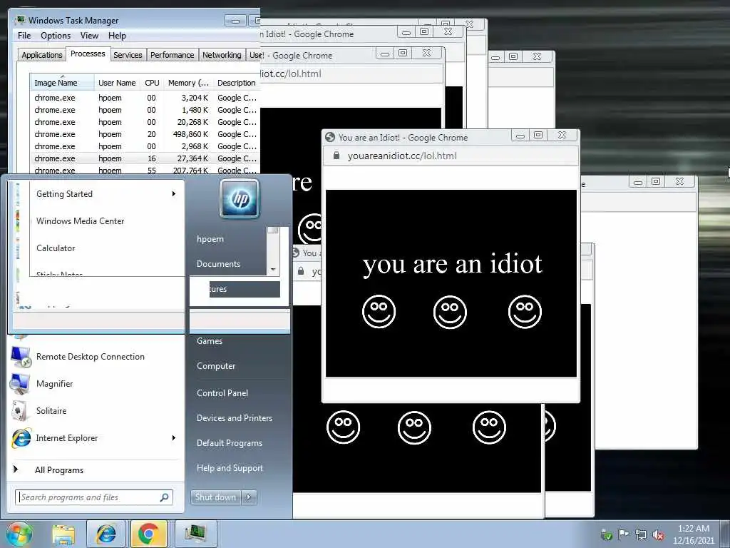Click the network tray icon

click(641, 534)
